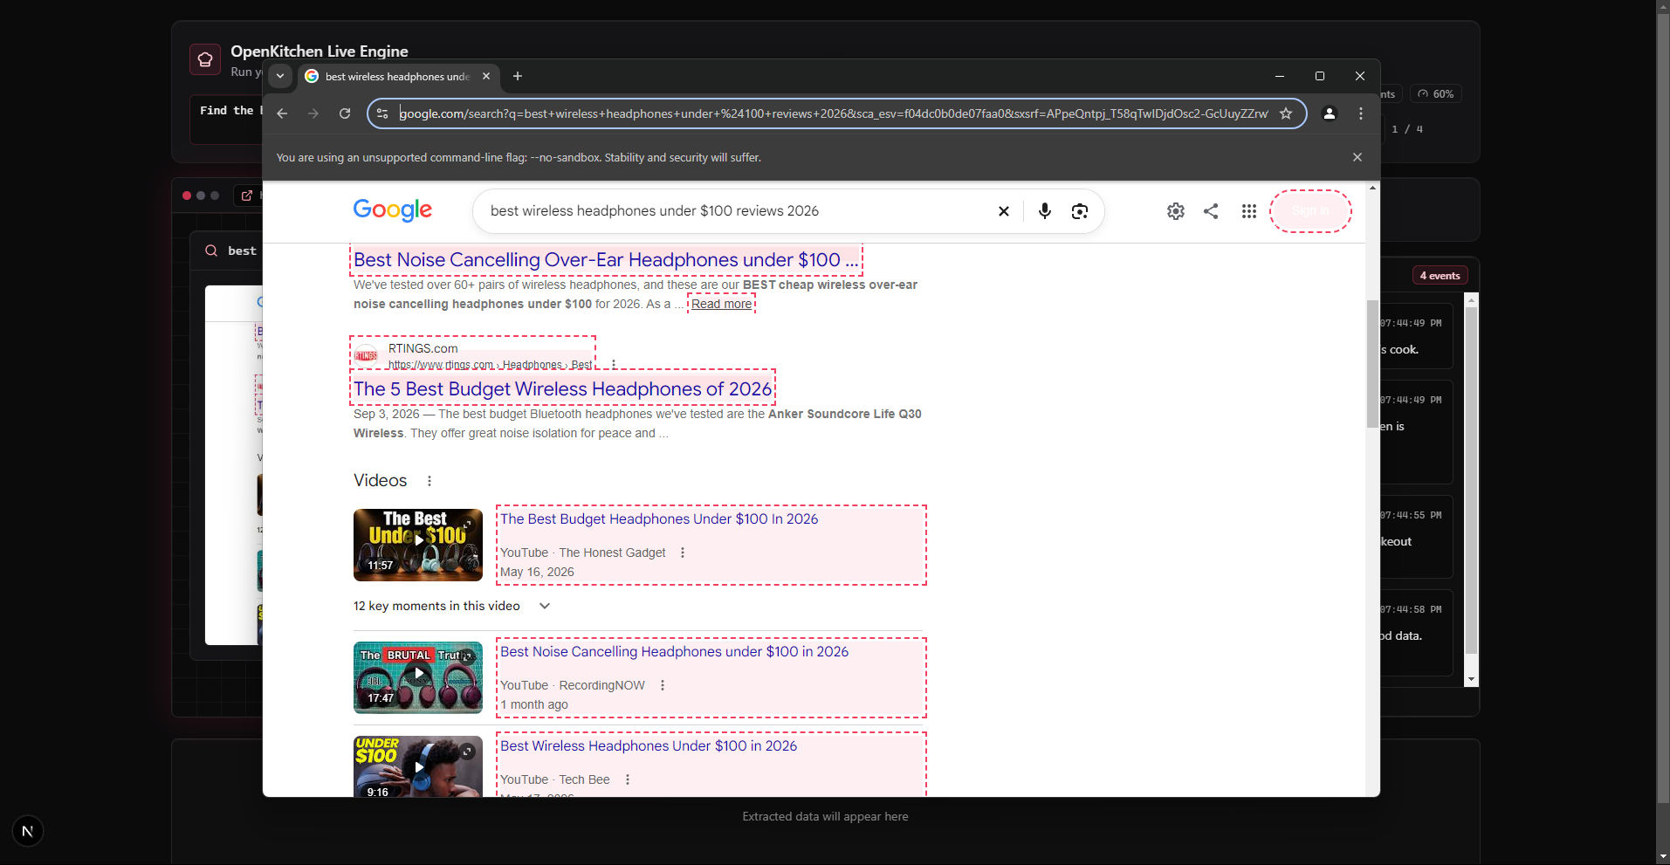Go forward in Chrome browser history
1670x865 pixels.
pos(313,113)
